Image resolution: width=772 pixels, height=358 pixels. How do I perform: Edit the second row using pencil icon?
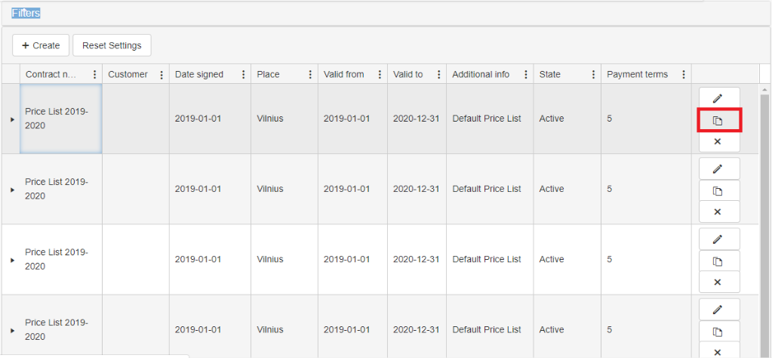point(718,169)
